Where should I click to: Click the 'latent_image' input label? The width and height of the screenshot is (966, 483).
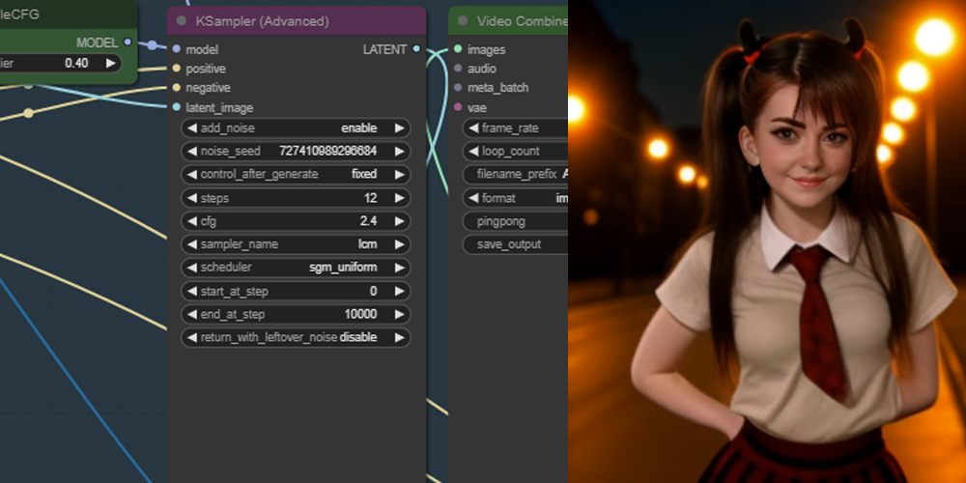(x=219, y=108)
